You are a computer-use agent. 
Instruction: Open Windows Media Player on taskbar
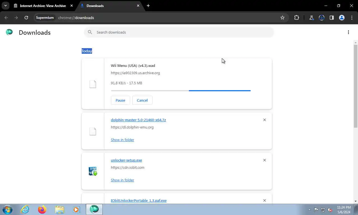coord(76,209)
